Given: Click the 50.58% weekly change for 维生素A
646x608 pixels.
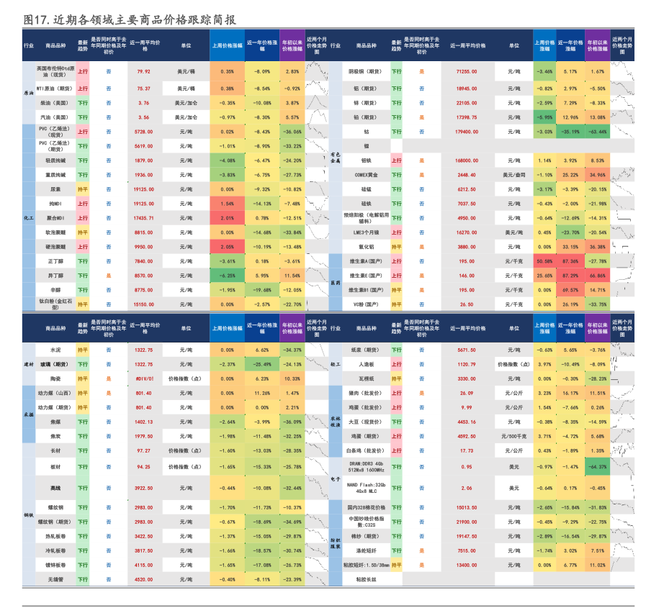Looking at the screenshot, I should (x=544, y=261).
